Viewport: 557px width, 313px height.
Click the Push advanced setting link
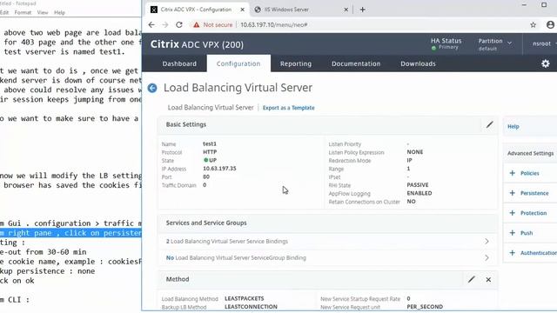click(527, 233)
